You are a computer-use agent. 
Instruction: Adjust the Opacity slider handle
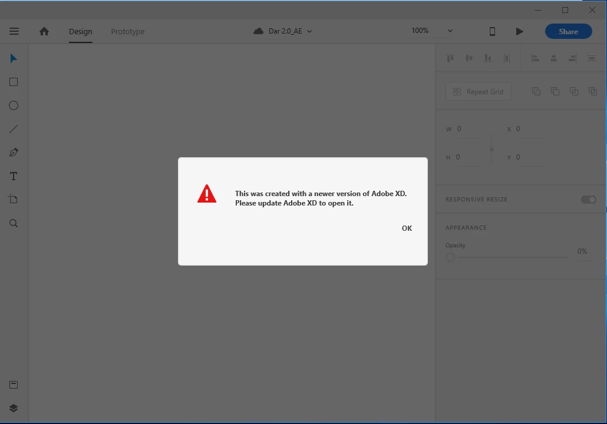450,257
